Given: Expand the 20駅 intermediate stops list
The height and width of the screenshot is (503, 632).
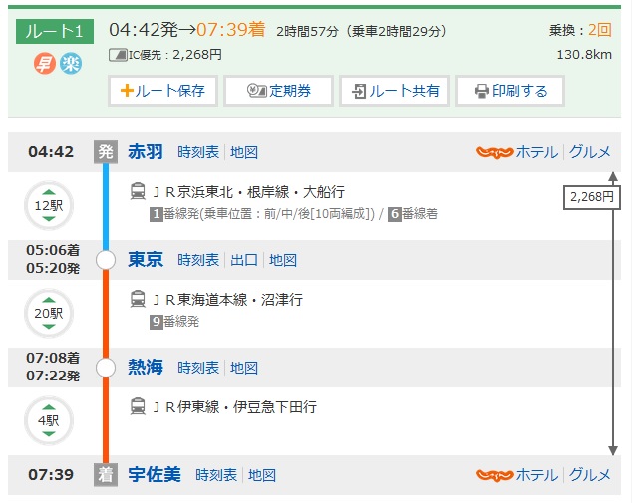Looking at the screenshot, I should pos(49,314).
